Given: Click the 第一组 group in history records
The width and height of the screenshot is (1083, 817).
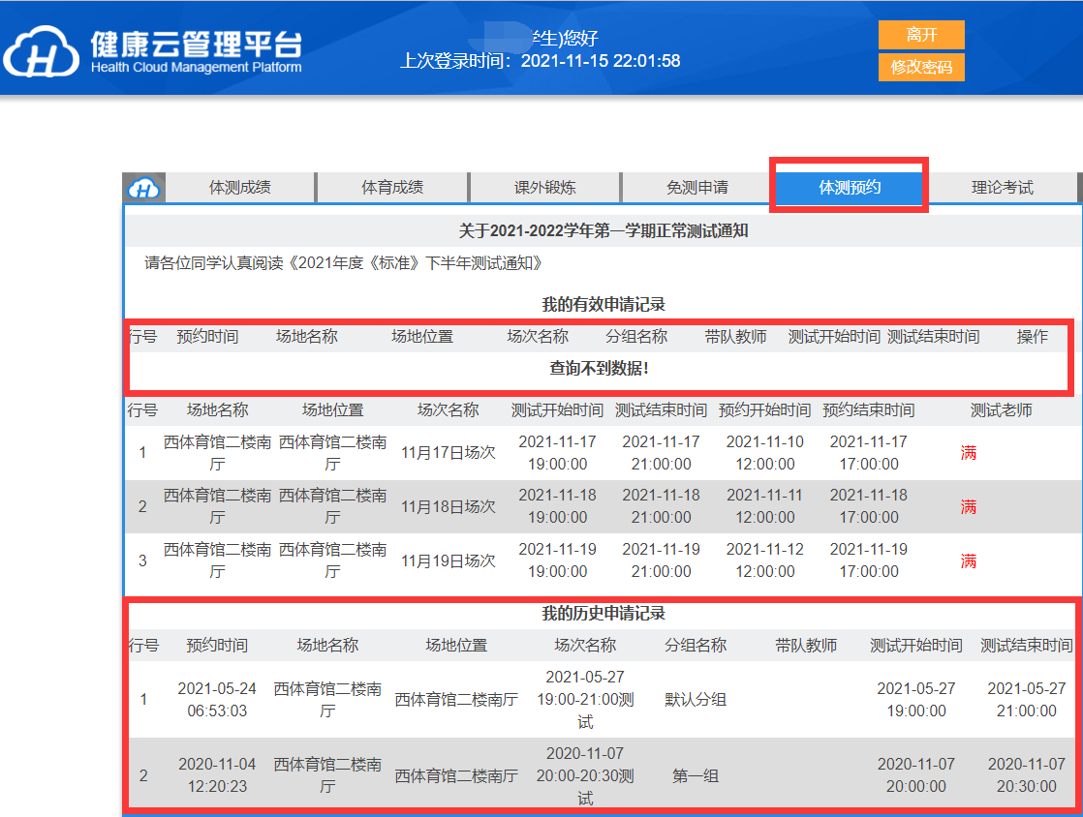Looking at the screenshot, I should pos(695,776).
